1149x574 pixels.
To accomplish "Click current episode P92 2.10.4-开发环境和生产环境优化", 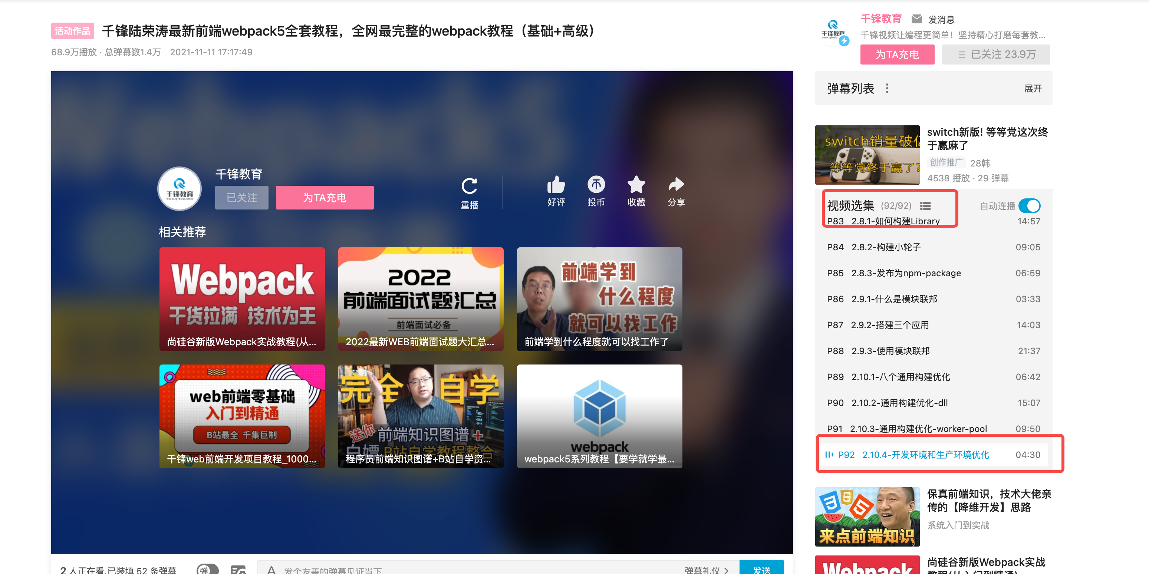I will coord(933,455).
